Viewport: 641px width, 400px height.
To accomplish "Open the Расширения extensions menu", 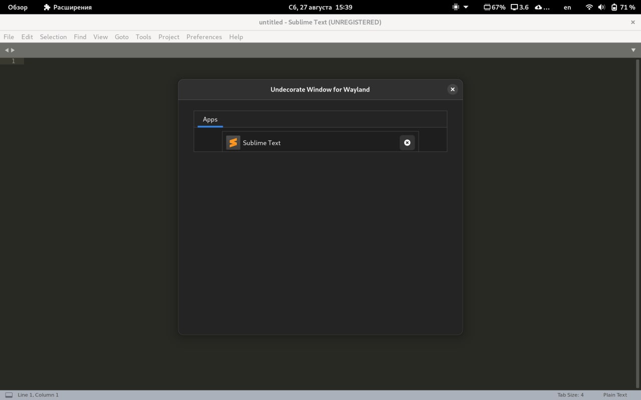I will point(68,7).
